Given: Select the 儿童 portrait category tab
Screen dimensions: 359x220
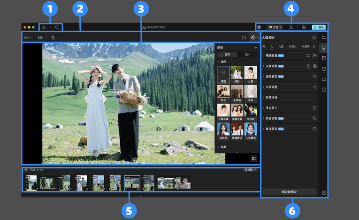Looking at the screenshot, I should tap(281, 46).
